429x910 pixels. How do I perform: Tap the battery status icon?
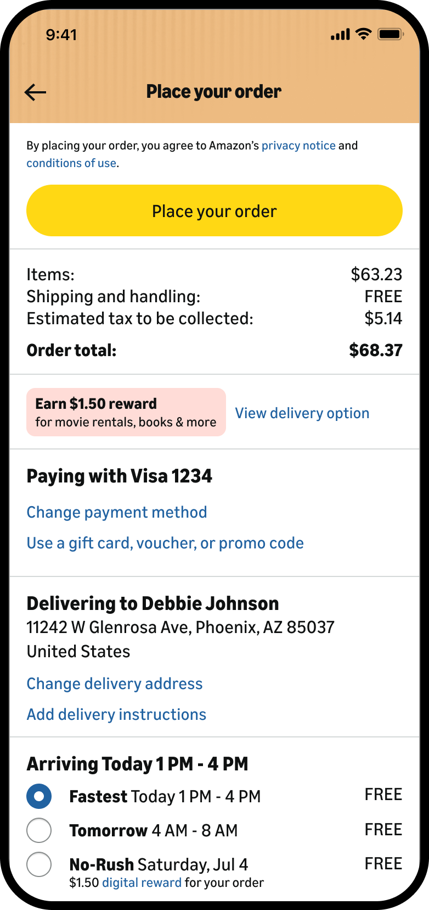click(391, 35)
